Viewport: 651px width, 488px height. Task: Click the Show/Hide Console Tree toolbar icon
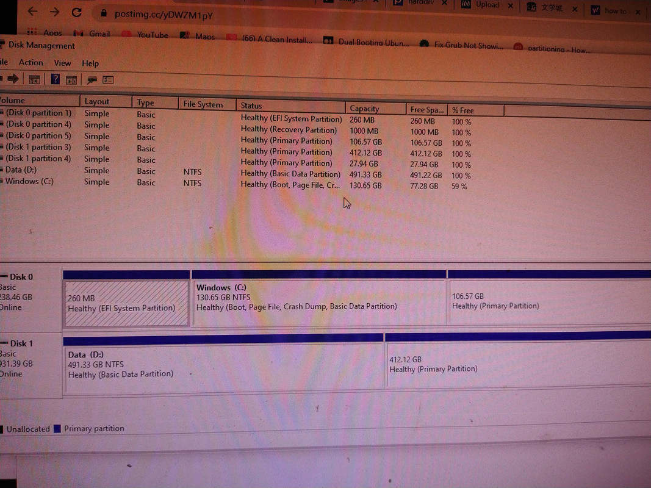pos(34,79)
